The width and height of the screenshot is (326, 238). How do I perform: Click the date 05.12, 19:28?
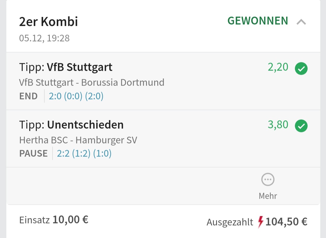44,38
